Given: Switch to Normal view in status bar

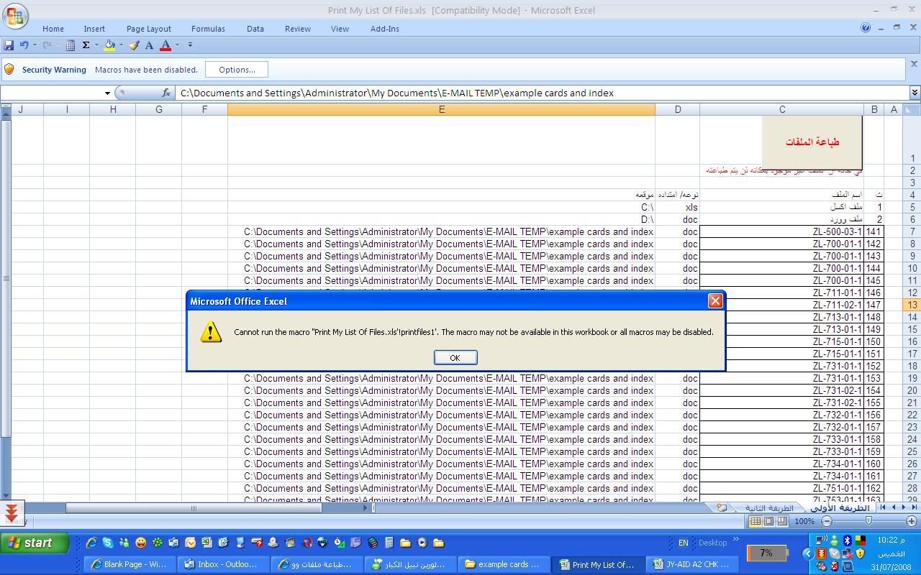Looking at the screenshot, I should (x=756, y=521).
